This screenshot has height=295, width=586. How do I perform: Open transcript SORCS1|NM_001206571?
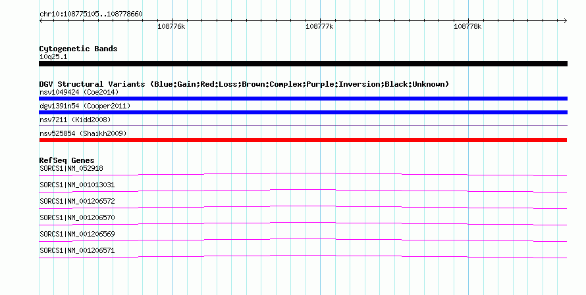coord(77,250)
